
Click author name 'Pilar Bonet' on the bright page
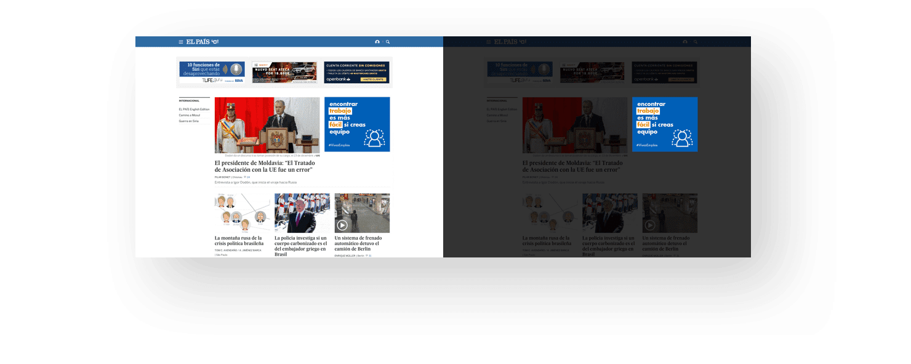point(222,177)
